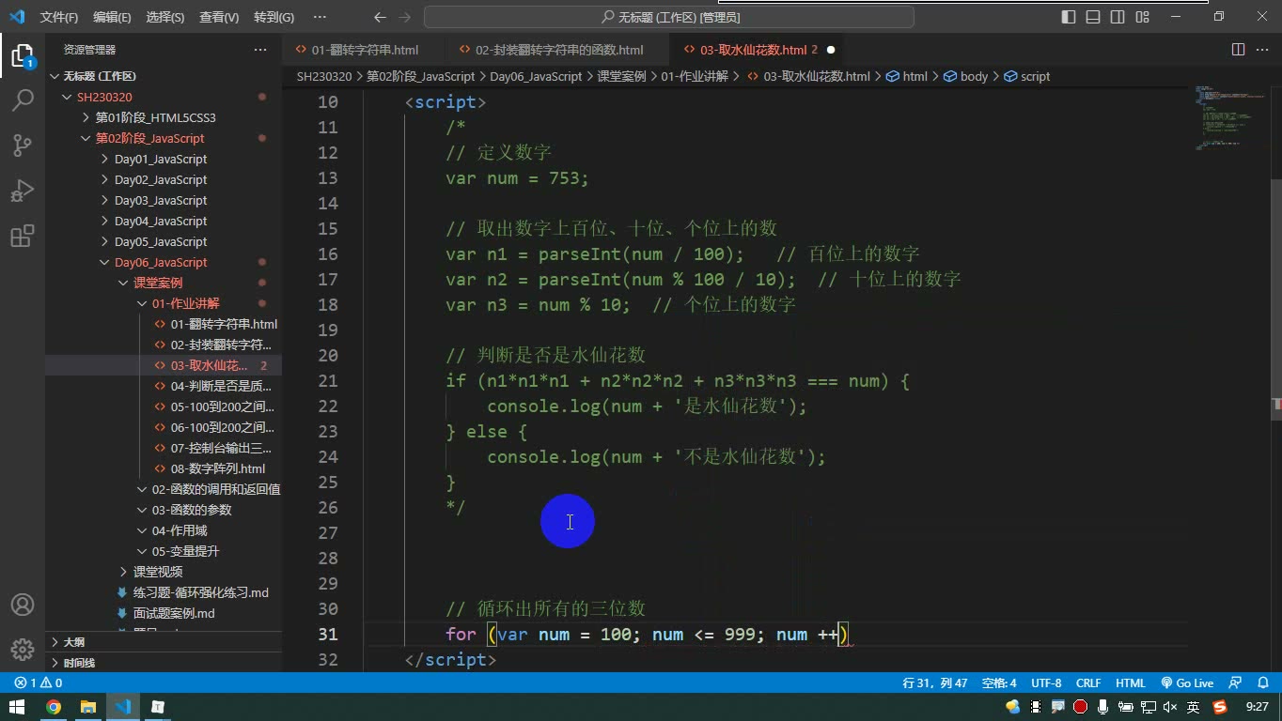Split the editor to the right
This screenshot has height=721, width=1282.
coord(1239,50)
